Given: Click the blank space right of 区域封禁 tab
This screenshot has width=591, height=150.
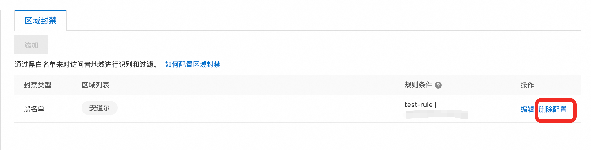Looking at the screenshot, I should coord(318,20).
